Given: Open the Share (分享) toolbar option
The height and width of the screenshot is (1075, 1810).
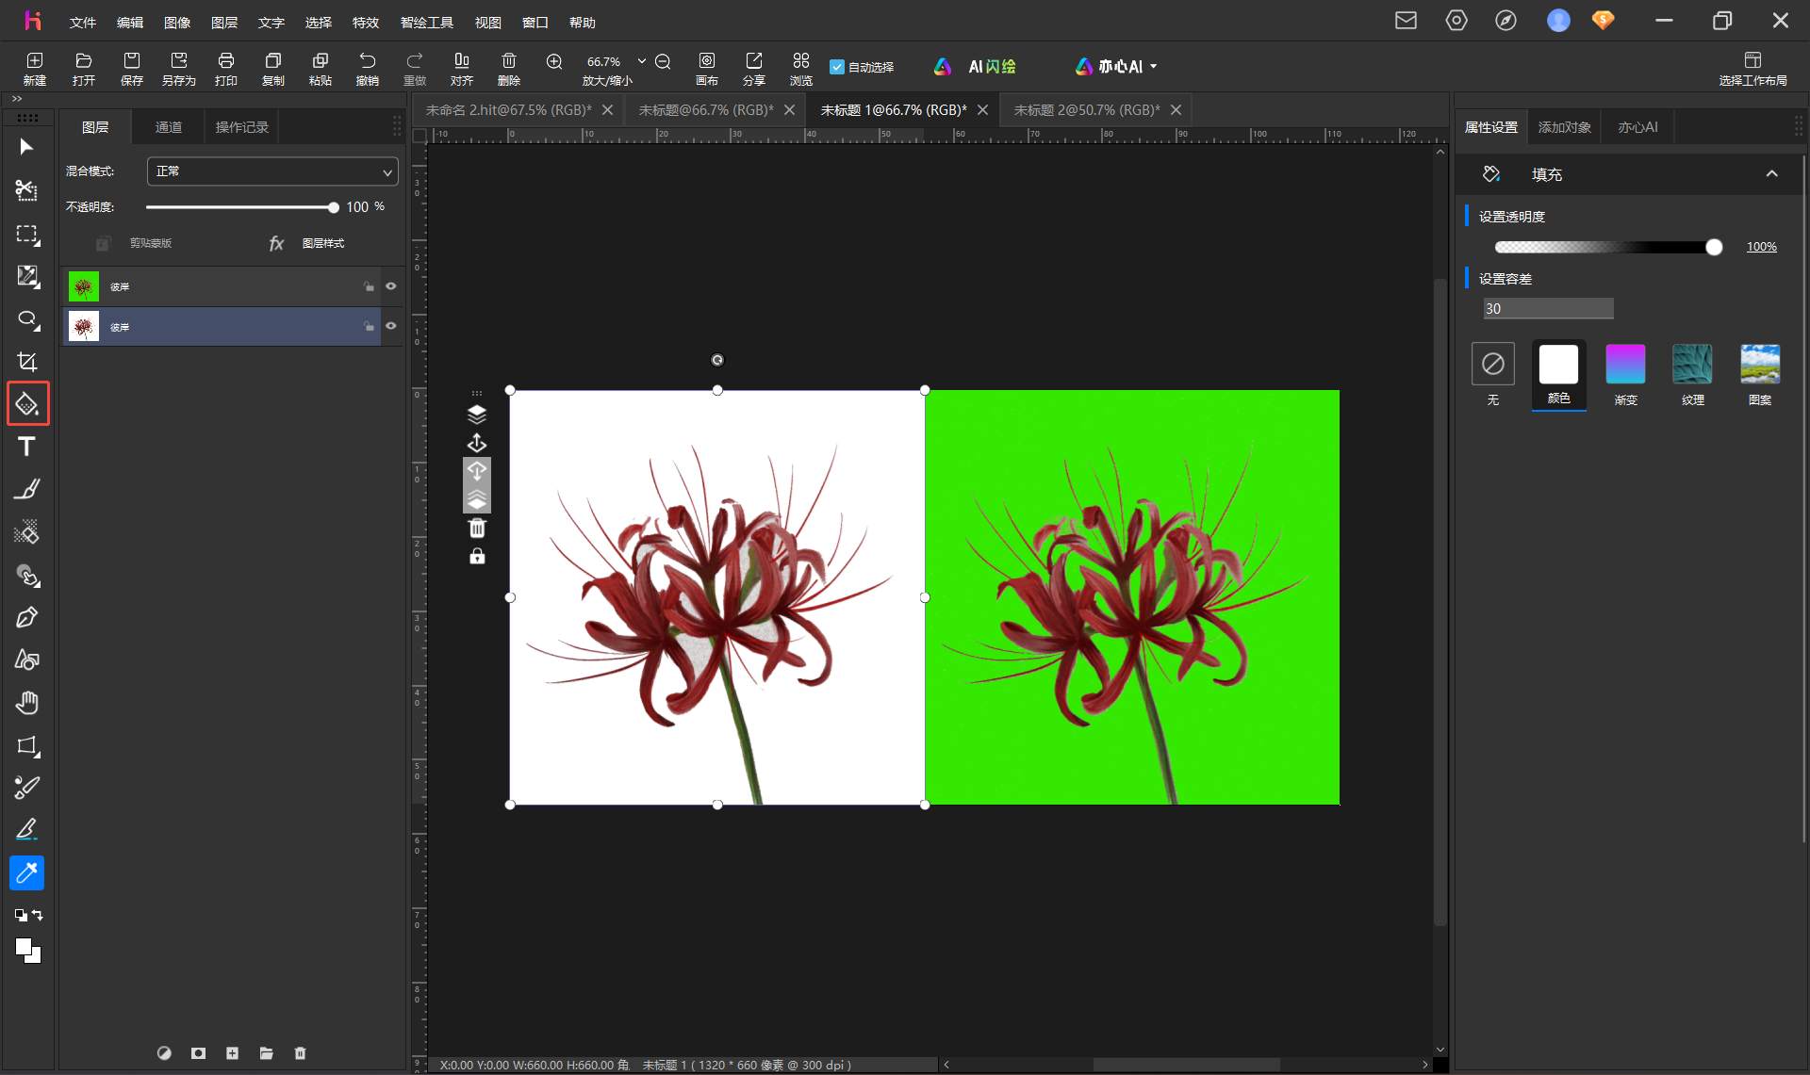Looking at the screenshot, I should pos(754,69).
